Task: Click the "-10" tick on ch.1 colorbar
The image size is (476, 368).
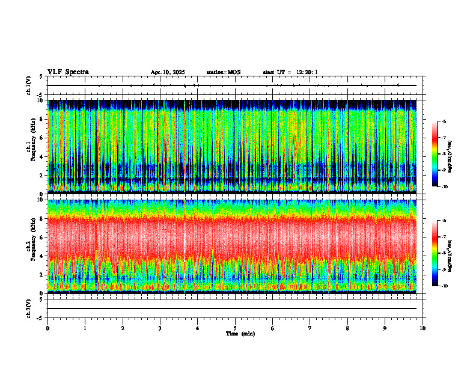Action: [445, 187]
